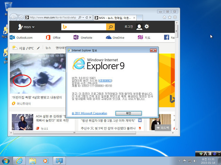The width and height of the screenshot is (221, 165).
Task: Open the CCTV news photo thumbnail
Action: [38, 73]
